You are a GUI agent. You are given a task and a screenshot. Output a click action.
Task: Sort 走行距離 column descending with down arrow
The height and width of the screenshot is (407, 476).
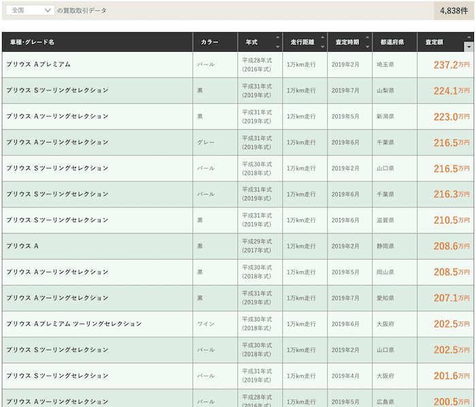(322, 47)
